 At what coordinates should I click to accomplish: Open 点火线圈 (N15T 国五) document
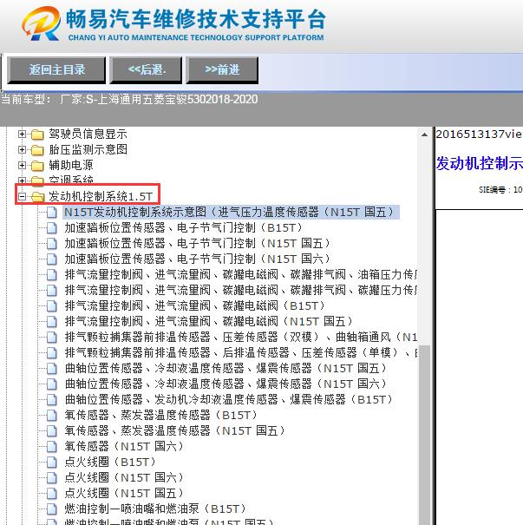[124, 493]
